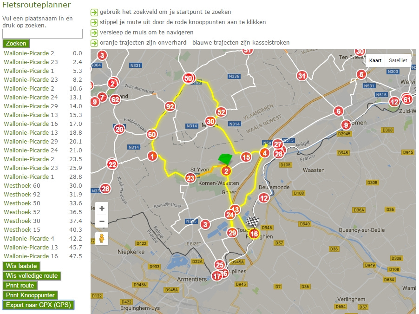Select node 50 on the yellow route
Viewport: 419px width, 314px height.
pyautogui.click(x=189, y=78)
